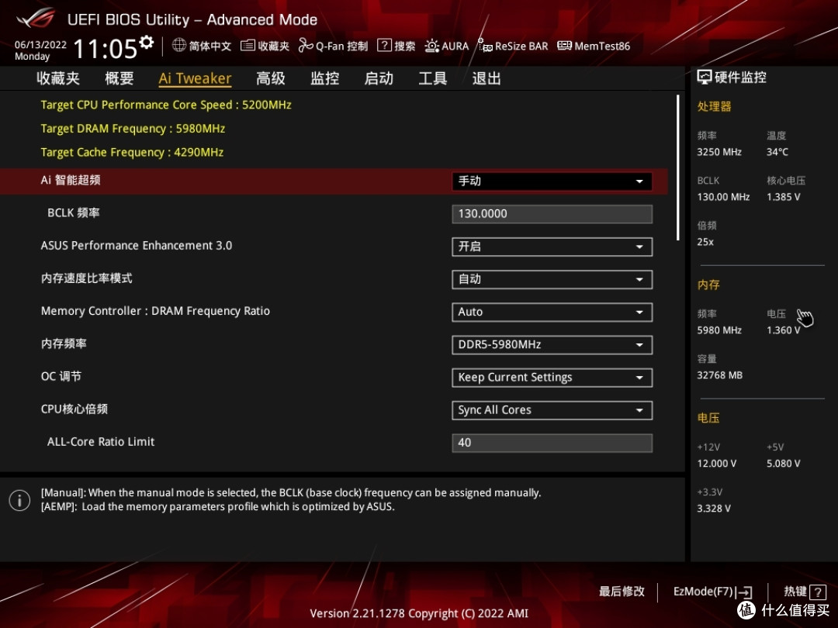Screen dimensions: 838x628
Task: Click the 32768 MB capacity value
Action: (x=719, y=375)
